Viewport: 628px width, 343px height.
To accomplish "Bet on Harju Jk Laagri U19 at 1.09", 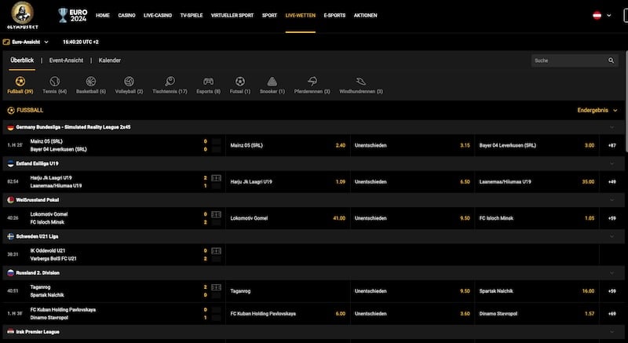I will [287, 182].
